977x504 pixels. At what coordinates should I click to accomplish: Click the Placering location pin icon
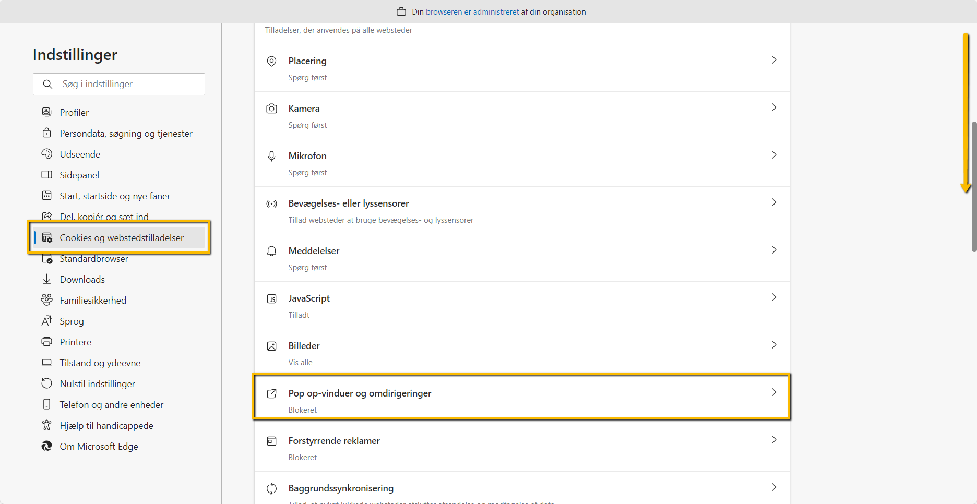coord(271,61)
